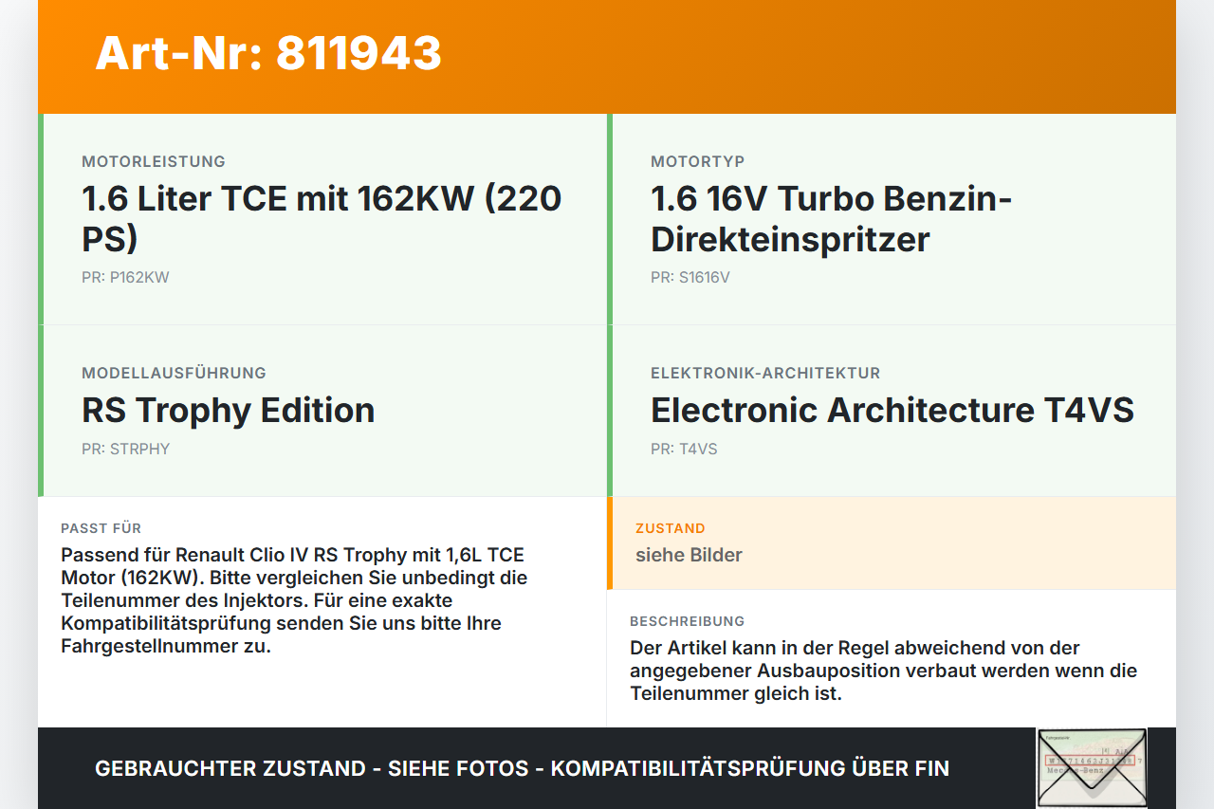This screenshot has height=809, width=1214.
Task: Select the RS Trophy Edition value
Action: 229,410
